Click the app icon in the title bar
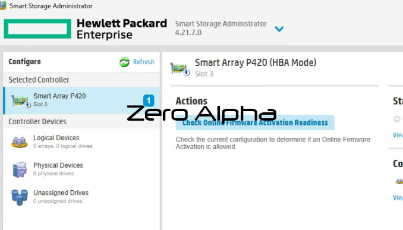The image size is (403, 230). coord(3,5)
